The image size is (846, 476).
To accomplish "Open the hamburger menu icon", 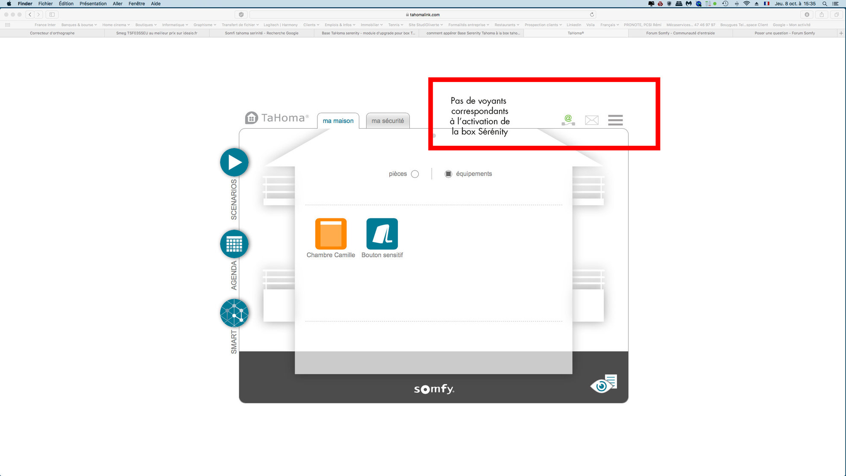I will (615, 120).
